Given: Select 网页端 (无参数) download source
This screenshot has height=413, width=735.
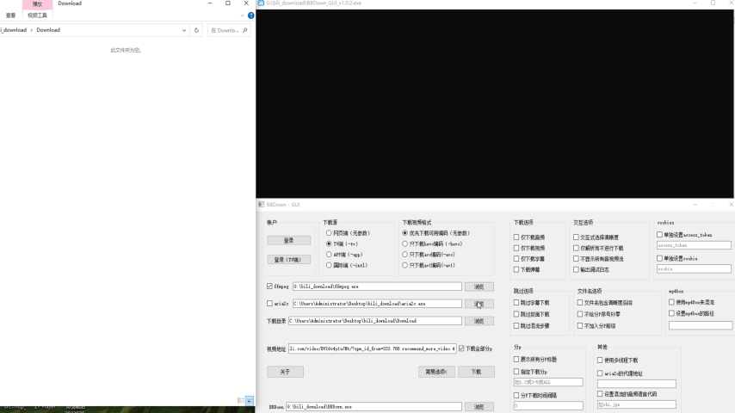Looking at the screenshot, I should [x=348, y=233].
